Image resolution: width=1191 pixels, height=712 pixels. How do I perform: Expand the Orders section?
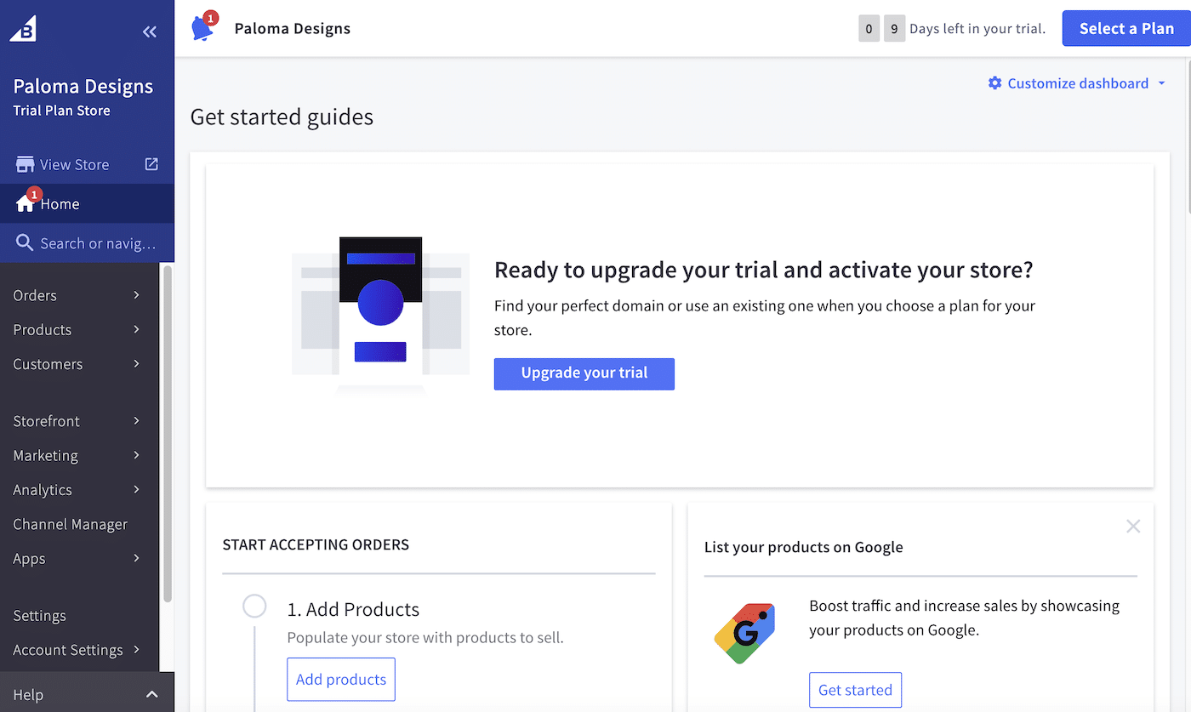coord(135,295)
